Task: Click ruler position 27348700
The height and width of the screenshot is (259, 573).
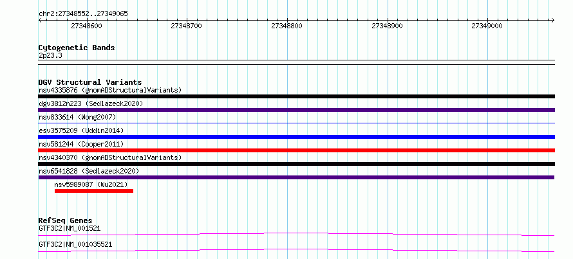Action: 187,26
